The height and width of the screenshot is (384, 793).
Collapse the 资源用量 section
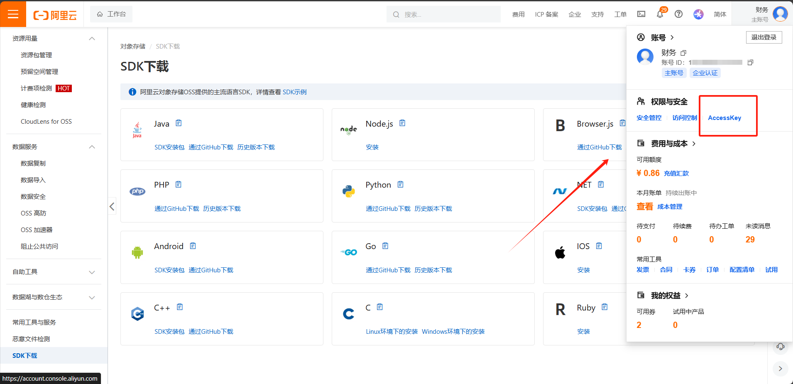tap(92, 39)
